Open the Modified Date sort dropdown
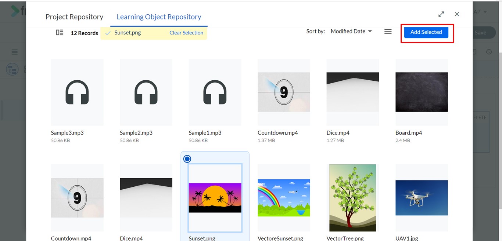The height and width of the screenshot is (241, 502). tap(351, 32)
